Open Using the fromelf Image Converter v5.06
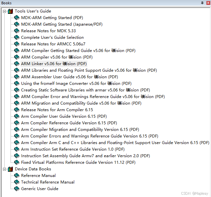Image resolution: width=211 pixels, height=197 pixels. point(76,84)
